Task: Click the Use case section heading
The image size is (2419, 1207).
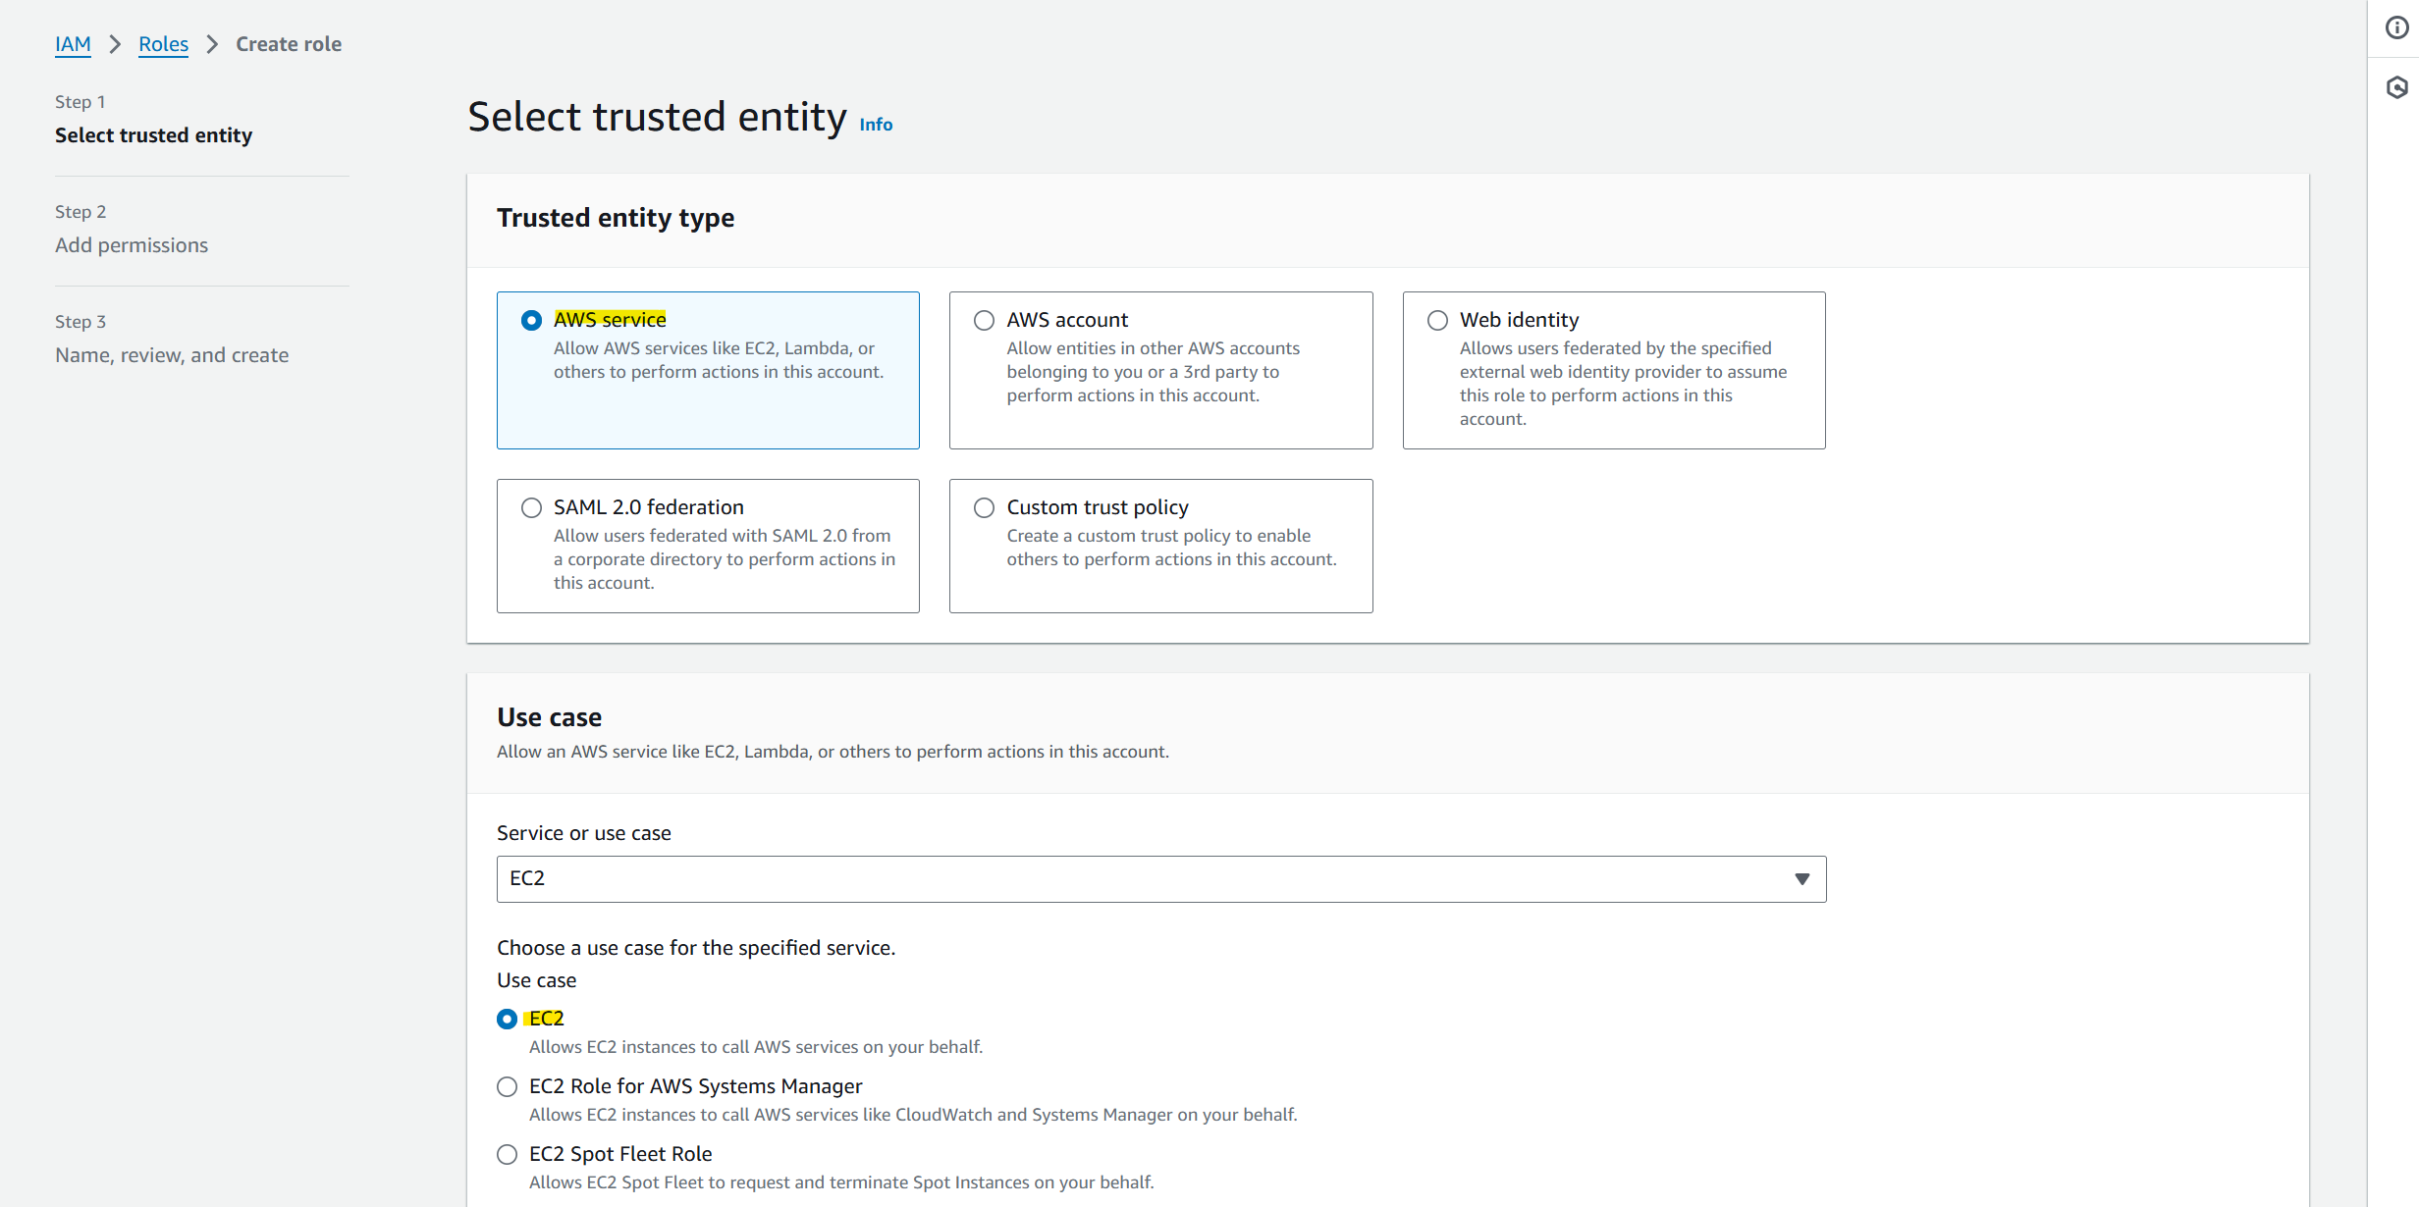Action: pos(549,717)
